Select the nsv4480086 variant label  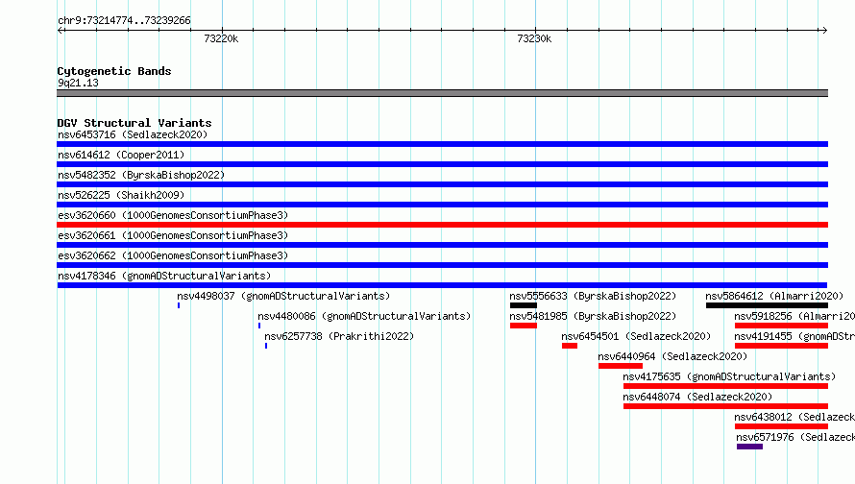click(x=364, y=316)
